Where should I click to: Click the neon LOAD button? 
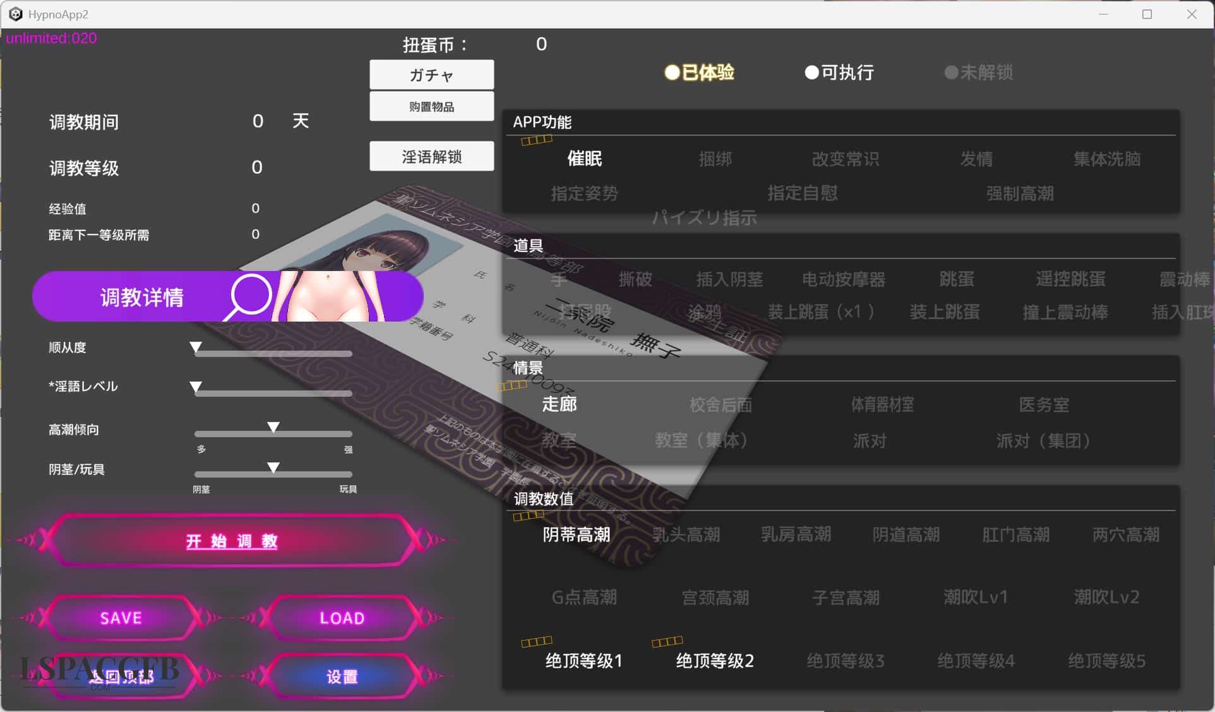click(342, 618)
